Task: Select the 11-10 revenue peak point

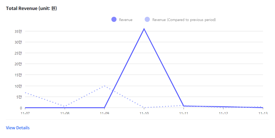Action: [144, 29]
